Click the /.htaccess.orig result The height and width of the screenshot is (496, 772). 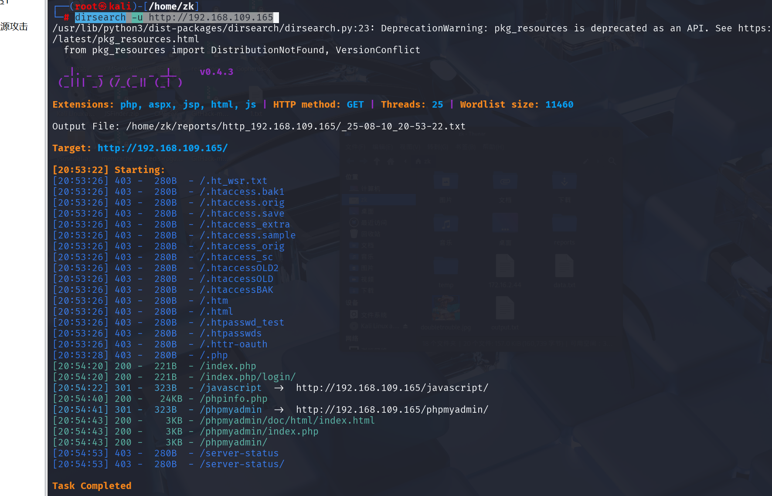click(x=242, y=203)
